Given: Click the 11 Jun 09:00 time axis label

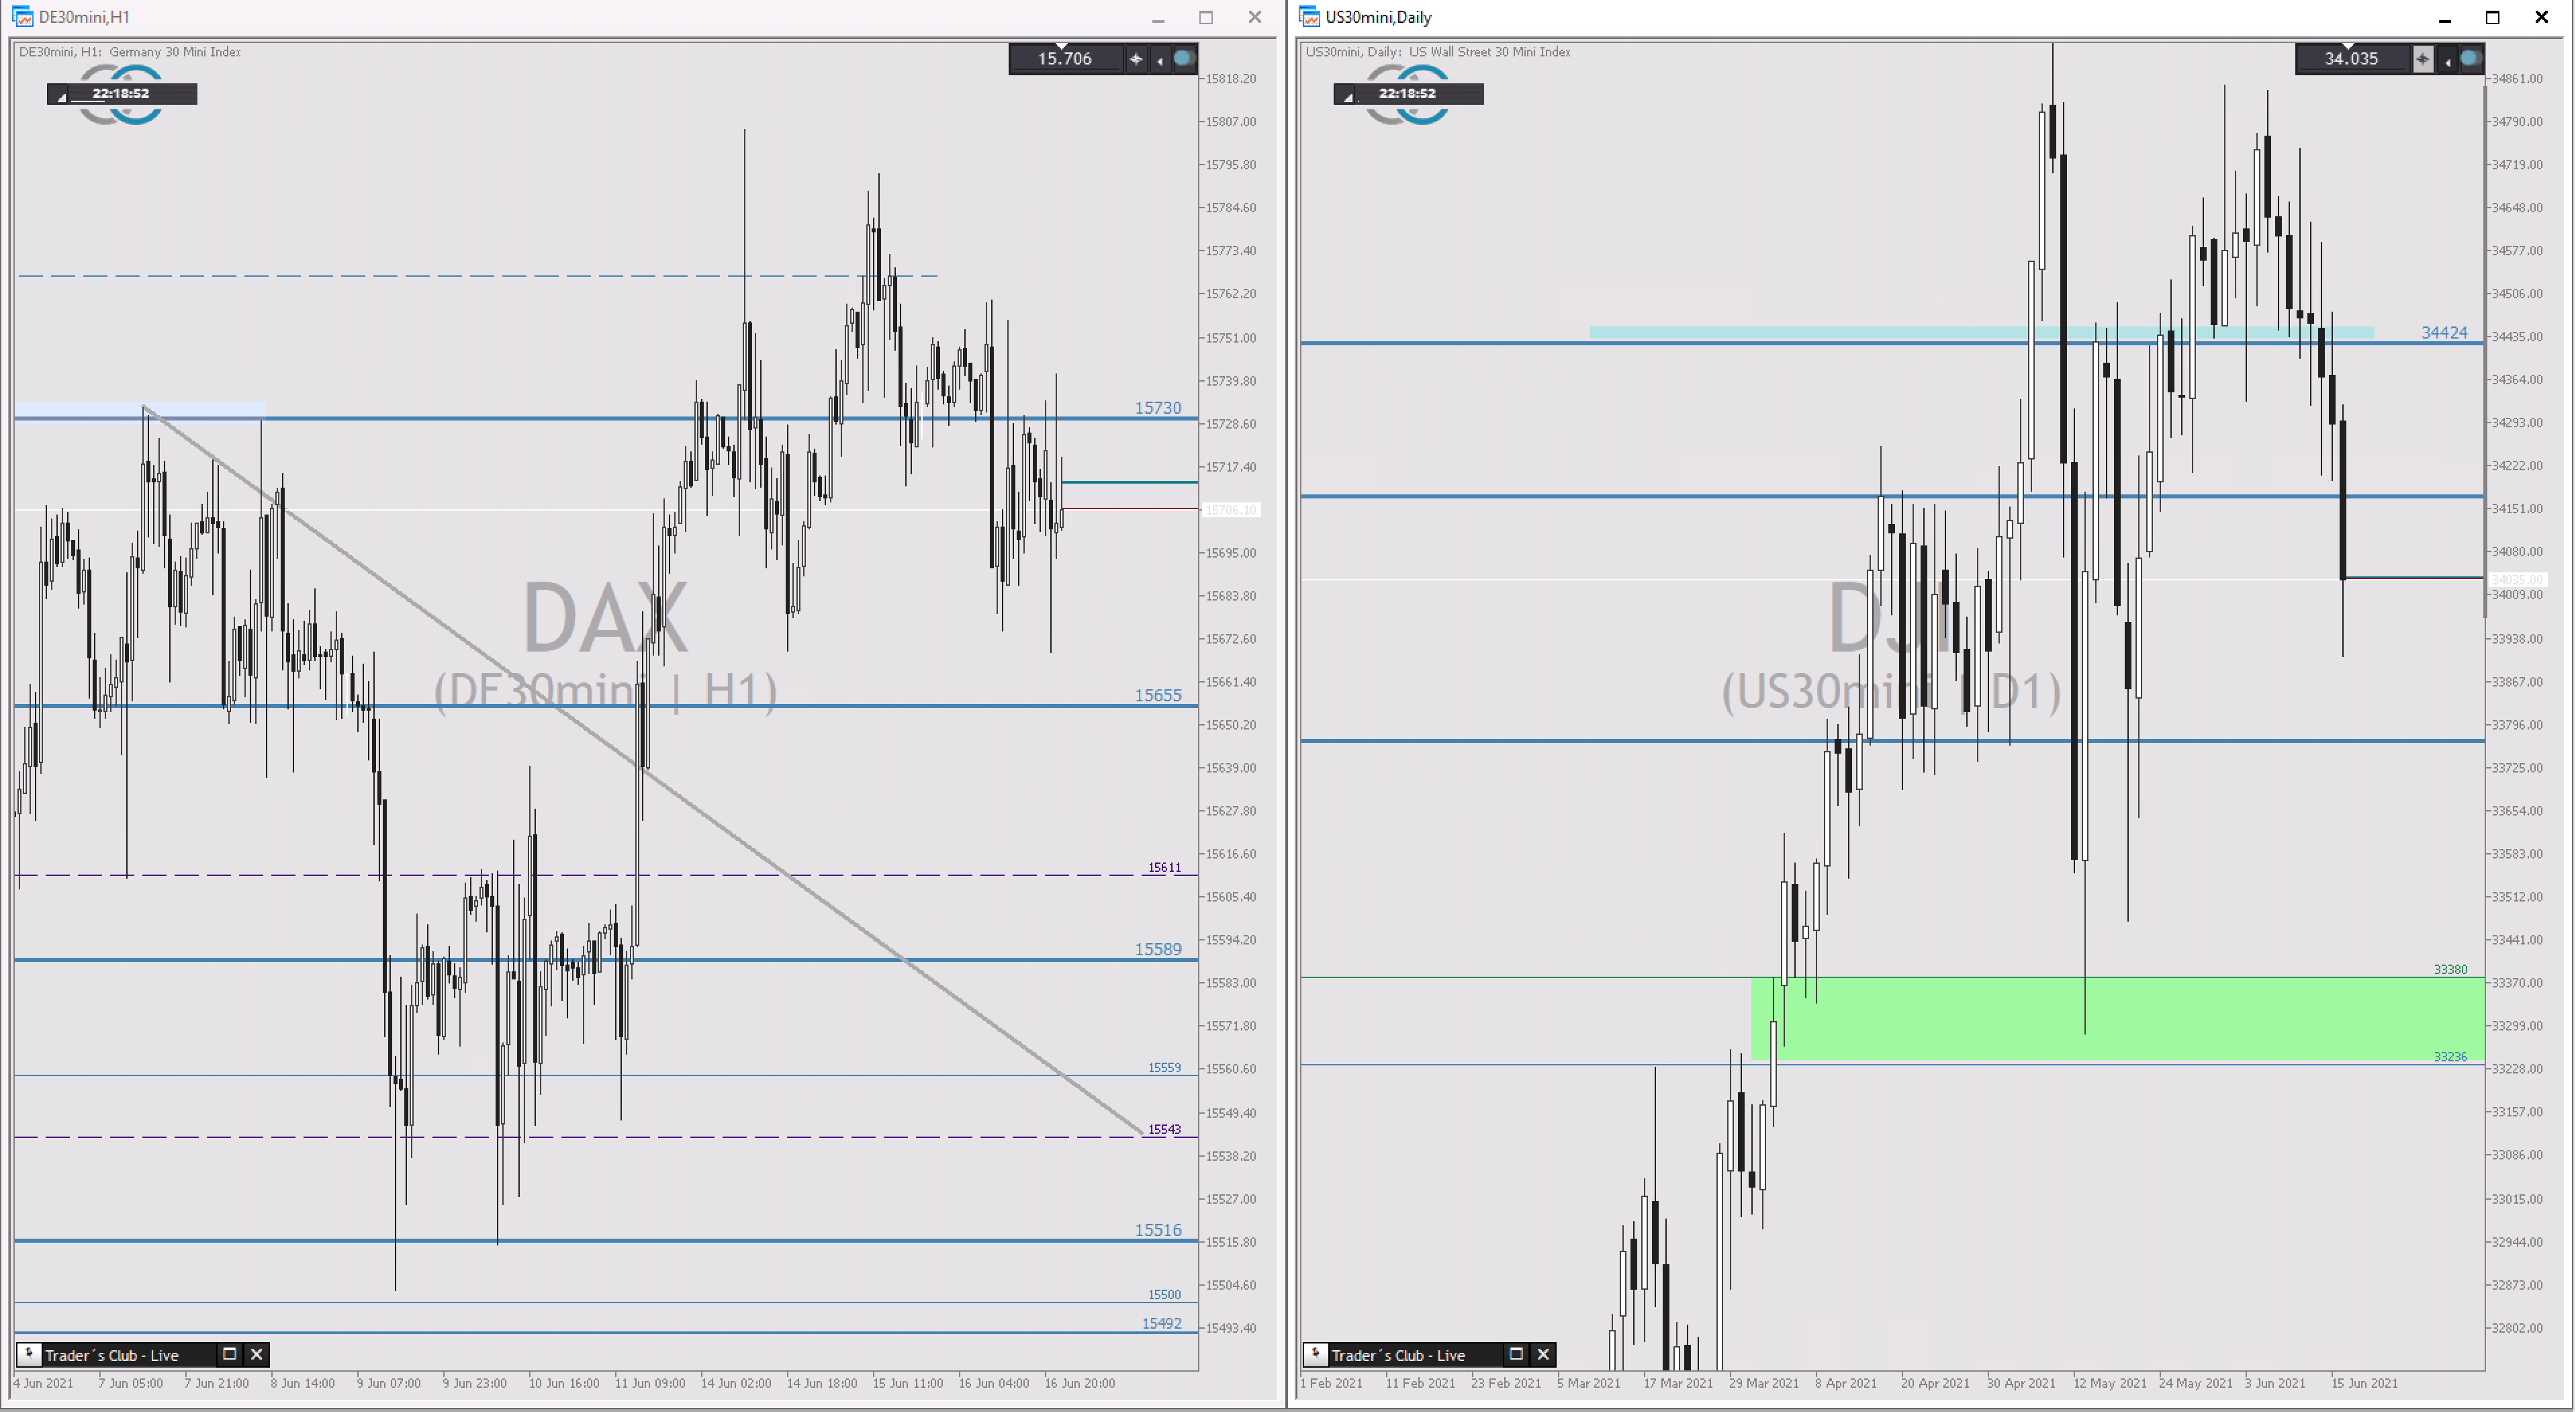Looking at the screenshot, I should tap(650, 1383).
